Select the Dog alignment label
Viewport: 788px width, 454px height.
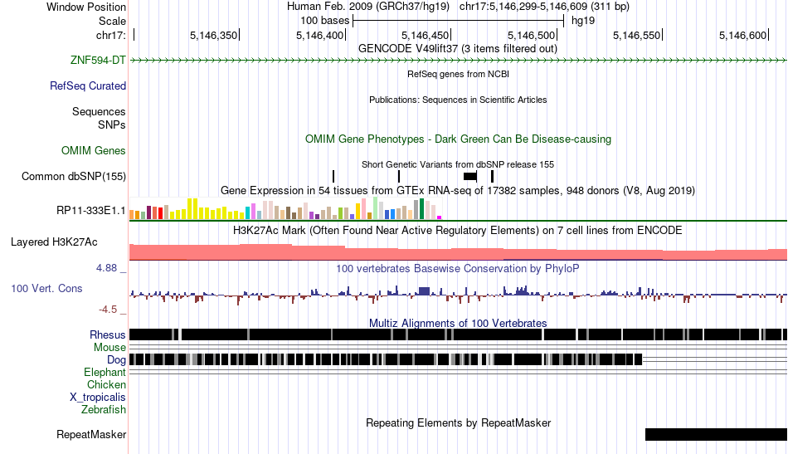pos(116,360)
